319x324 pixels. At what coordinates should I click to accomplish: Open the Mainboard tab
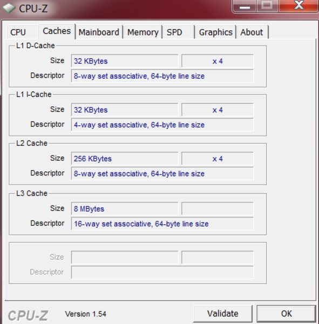[99, 32]
